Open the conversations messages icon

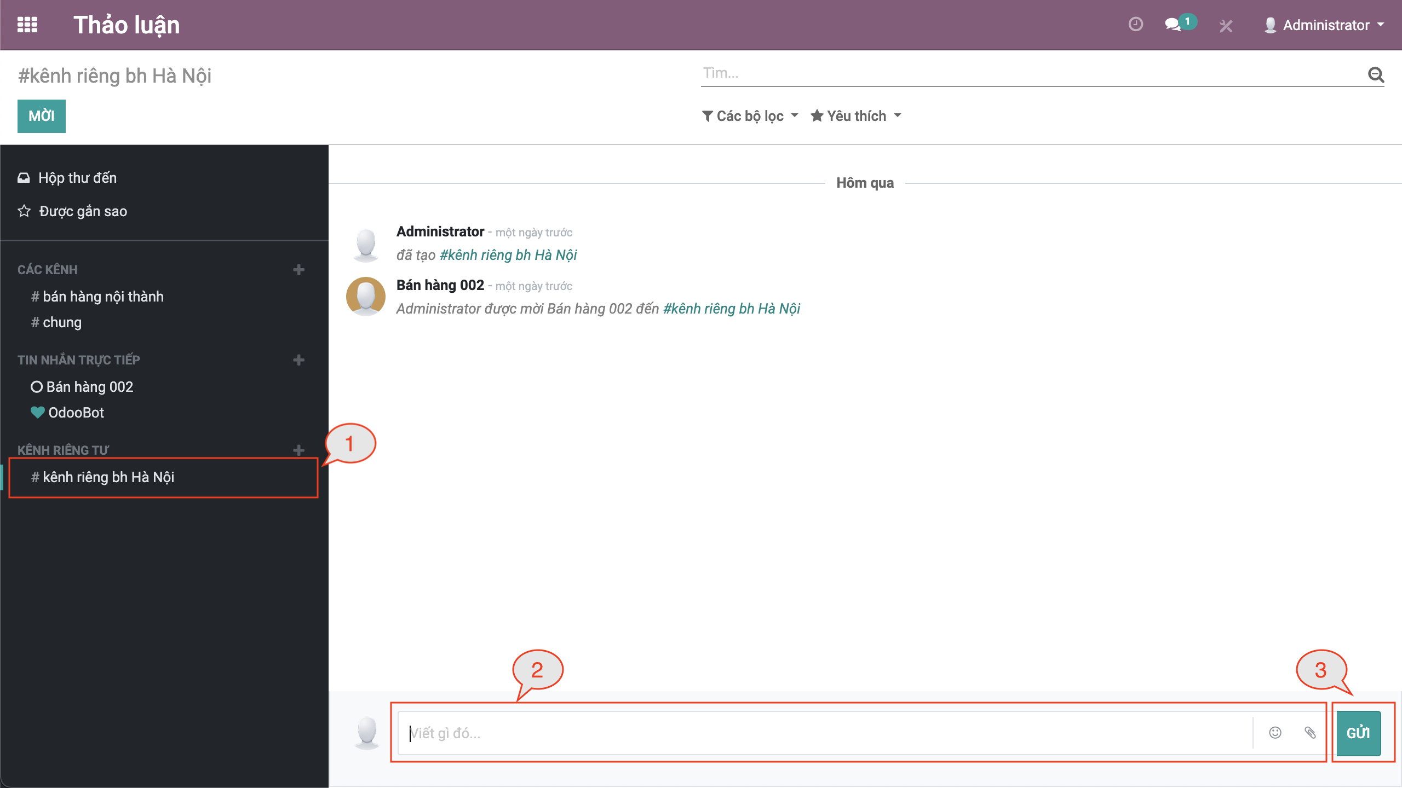(x=1173, y=25)
